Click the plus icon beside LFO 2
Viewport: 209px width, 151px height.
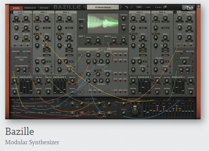tap(175, 12)
